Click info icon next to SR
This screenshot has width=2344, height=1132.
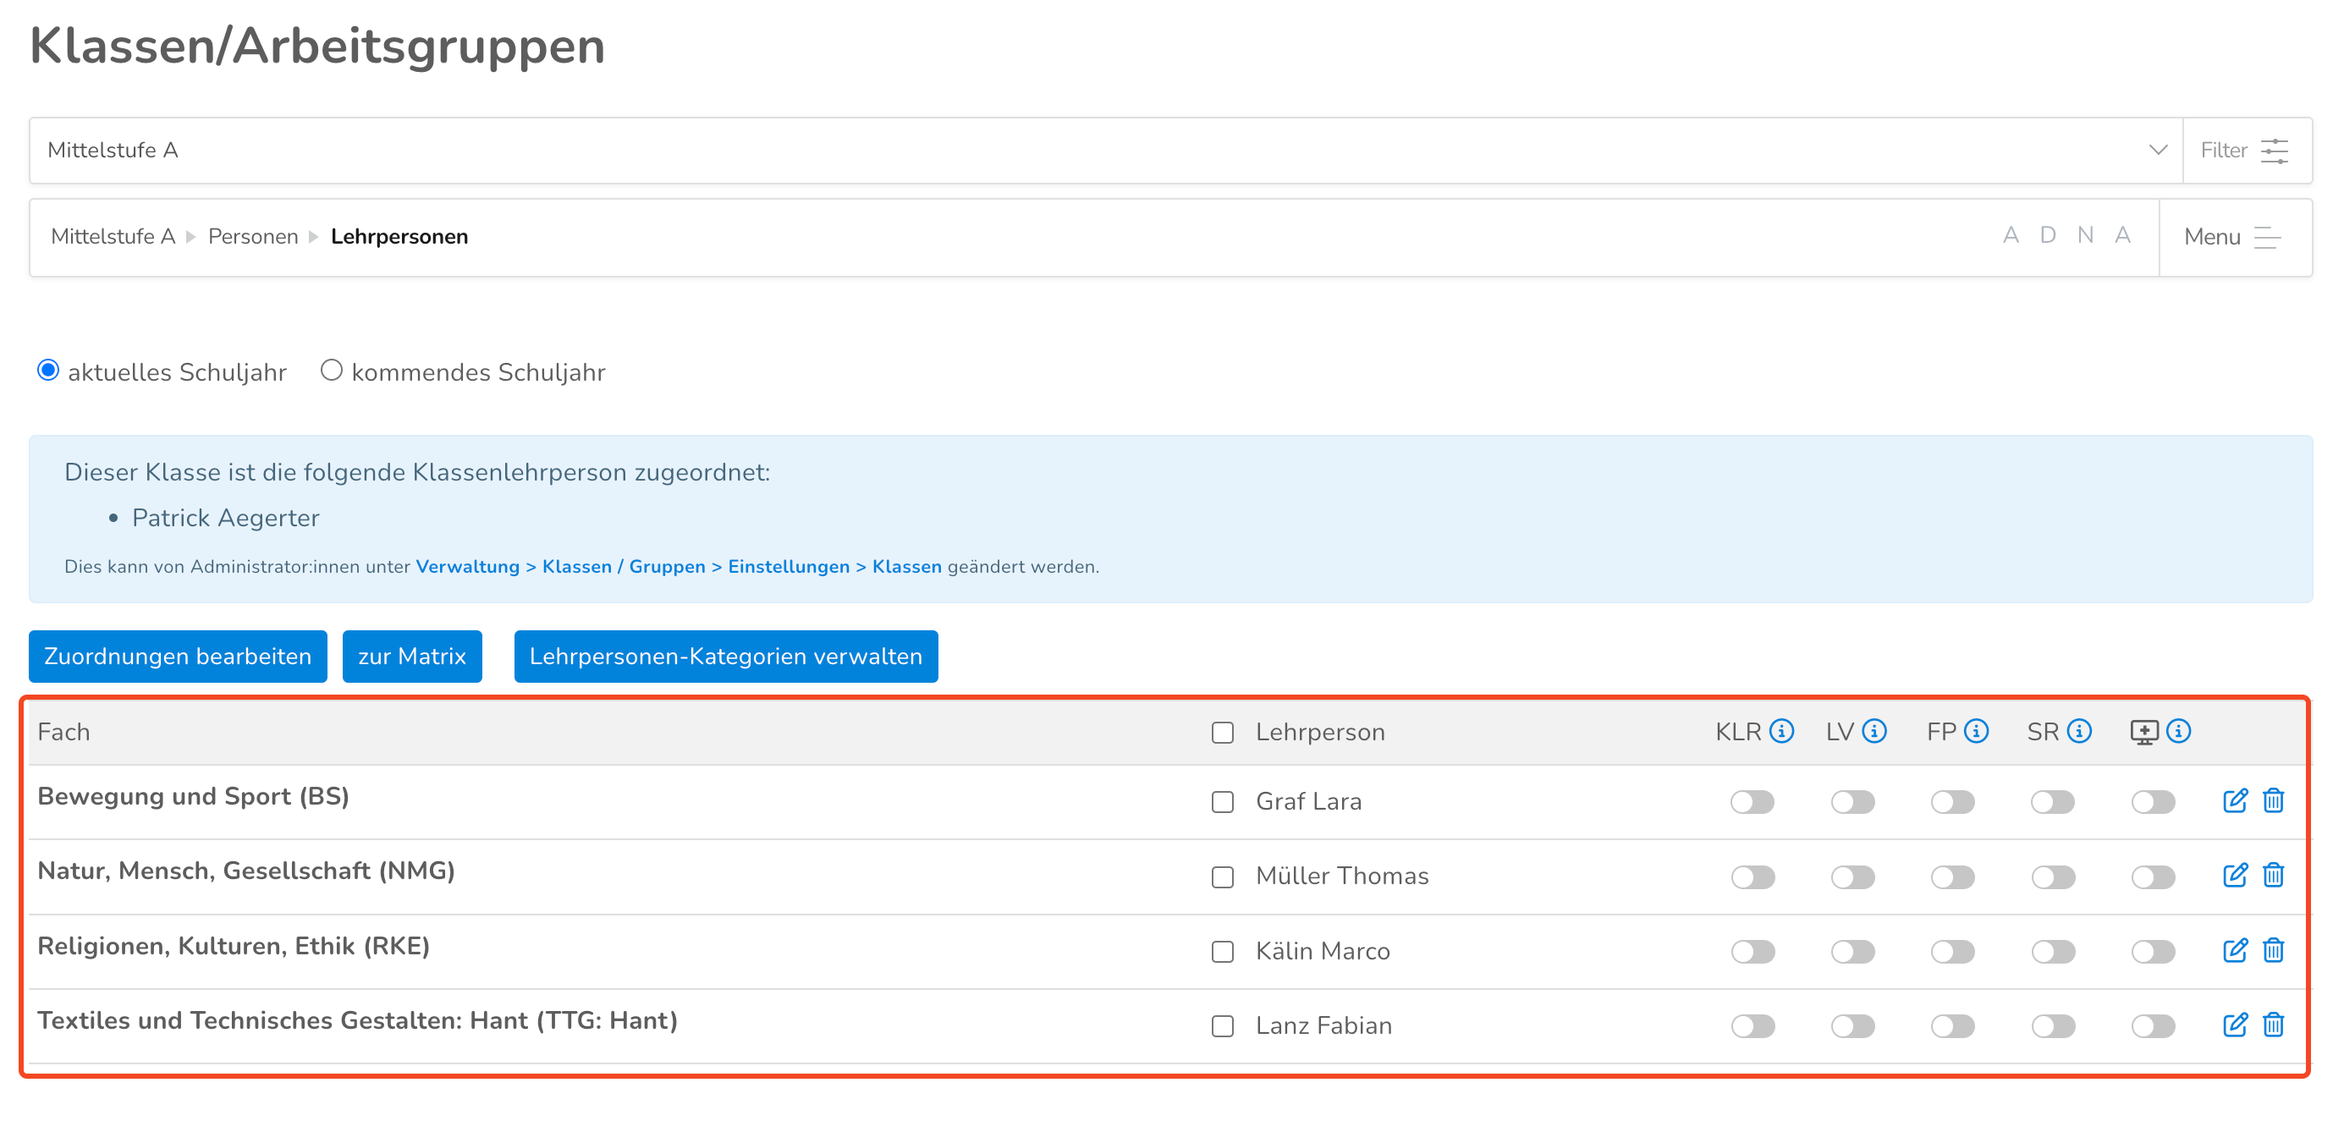pos(2078,731)
